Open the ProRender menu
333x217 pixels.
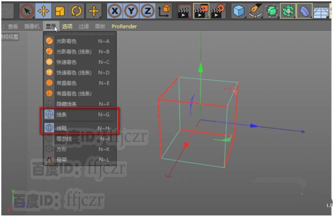click(124, 26)
